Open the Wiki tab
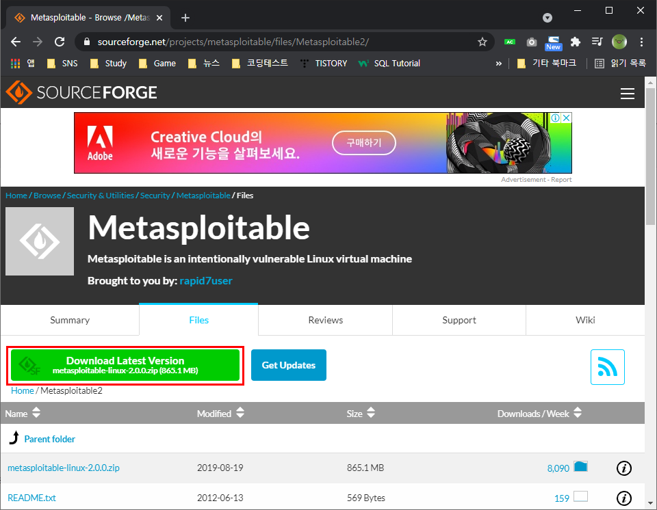Viewport: 657px width, 510px height. (x=585, y=320)
